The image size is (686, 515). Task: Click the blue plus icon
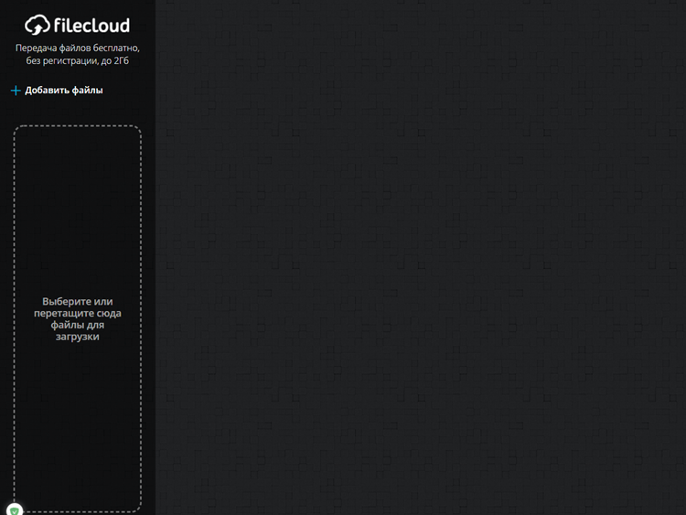(16, 91)
